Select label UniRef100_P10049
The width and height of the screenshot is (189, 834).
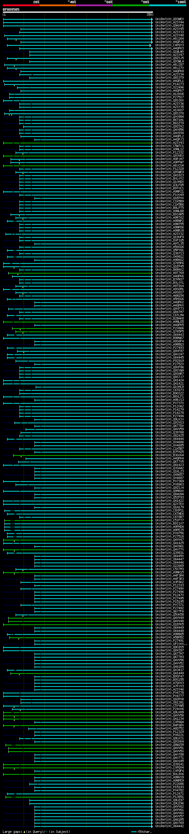coord(170,195)
